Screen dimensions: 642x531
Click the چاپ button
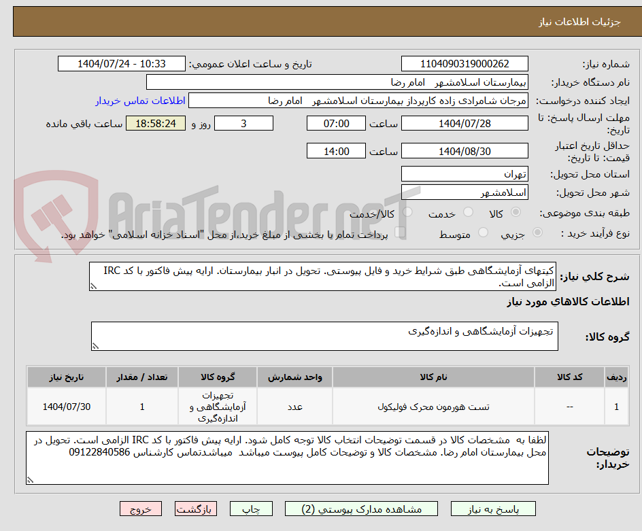(251, 509)
